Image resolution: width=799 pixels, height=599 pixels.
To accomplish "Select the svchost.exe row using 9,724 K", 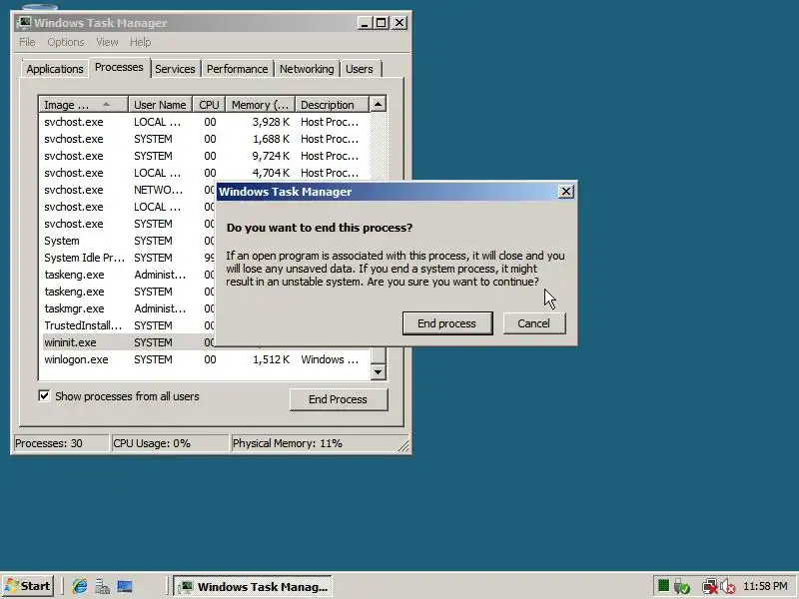I will click(x=206, y=156).
